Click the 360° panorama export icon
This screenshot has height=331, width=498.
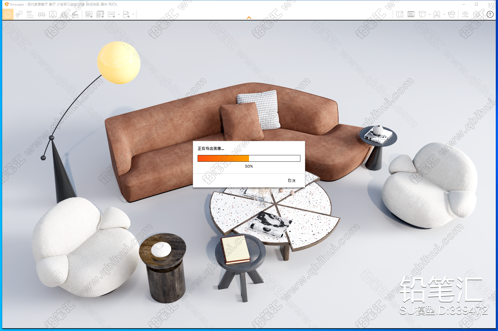(x=111, y=14)
